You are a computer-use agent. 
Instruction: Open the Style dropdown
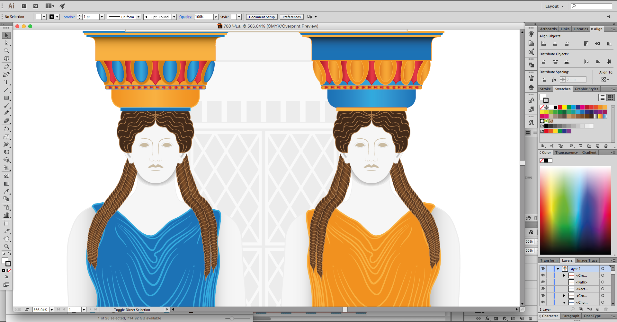coord(239,17)
